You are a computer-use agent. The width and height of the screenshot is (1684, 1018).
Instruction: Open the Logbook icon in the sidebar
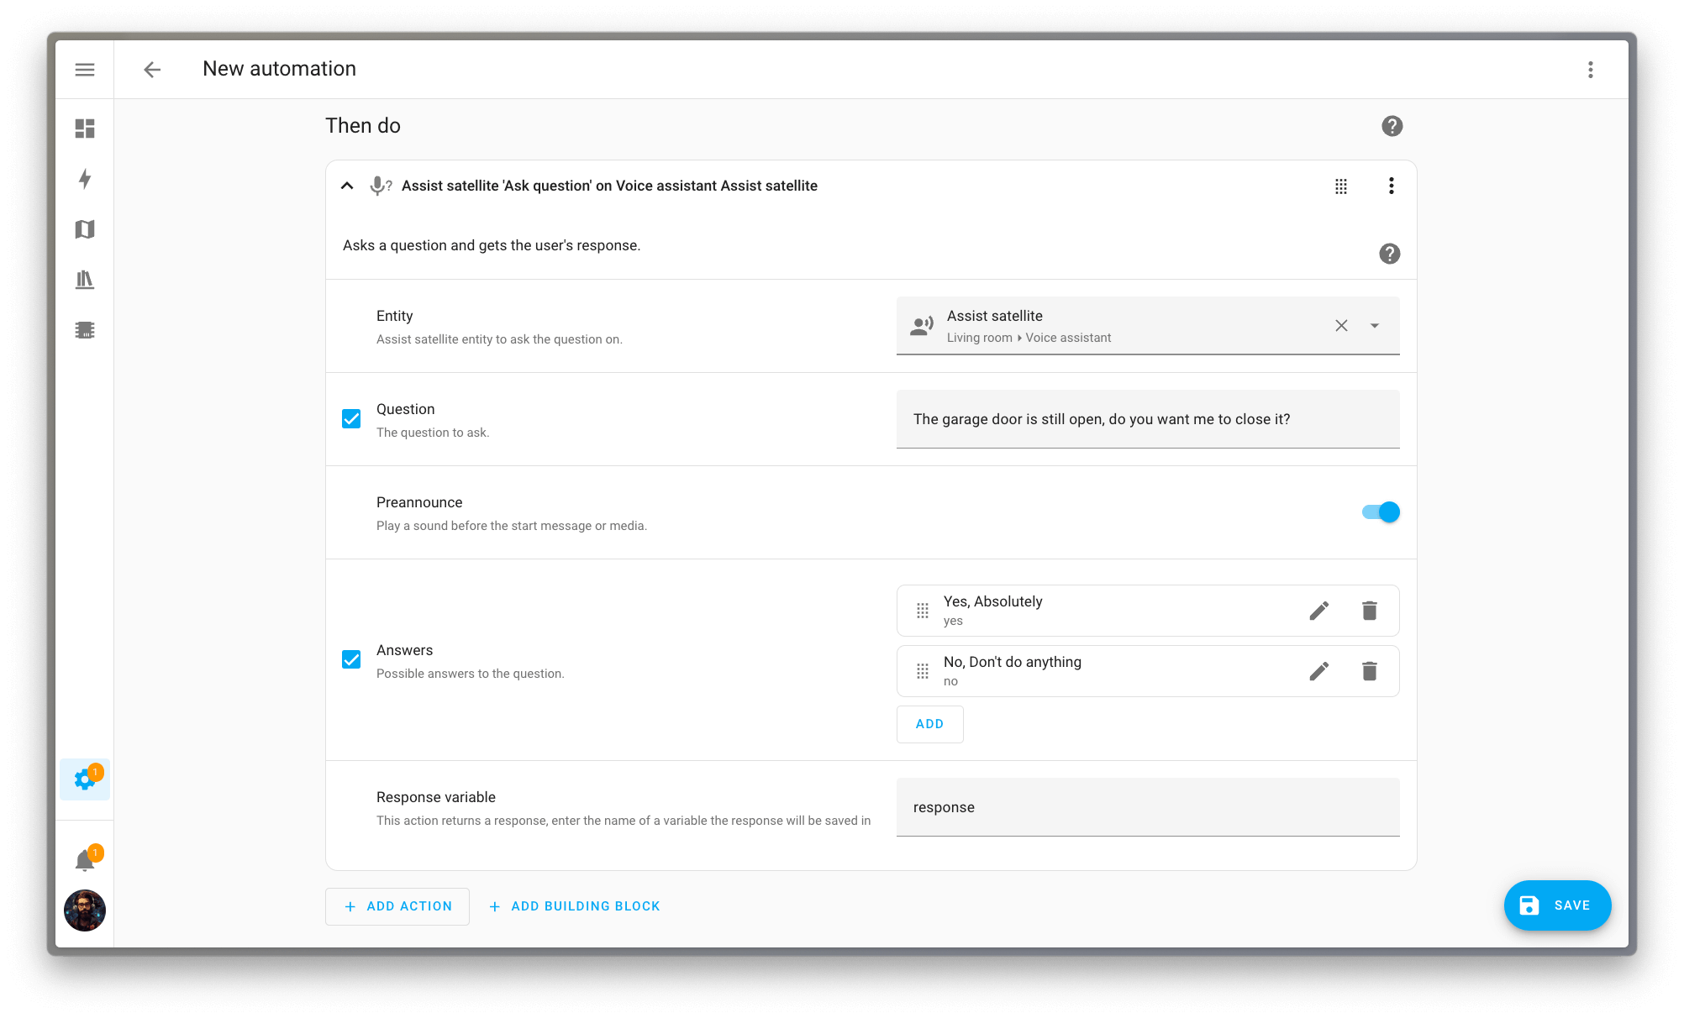coord(84,280)
